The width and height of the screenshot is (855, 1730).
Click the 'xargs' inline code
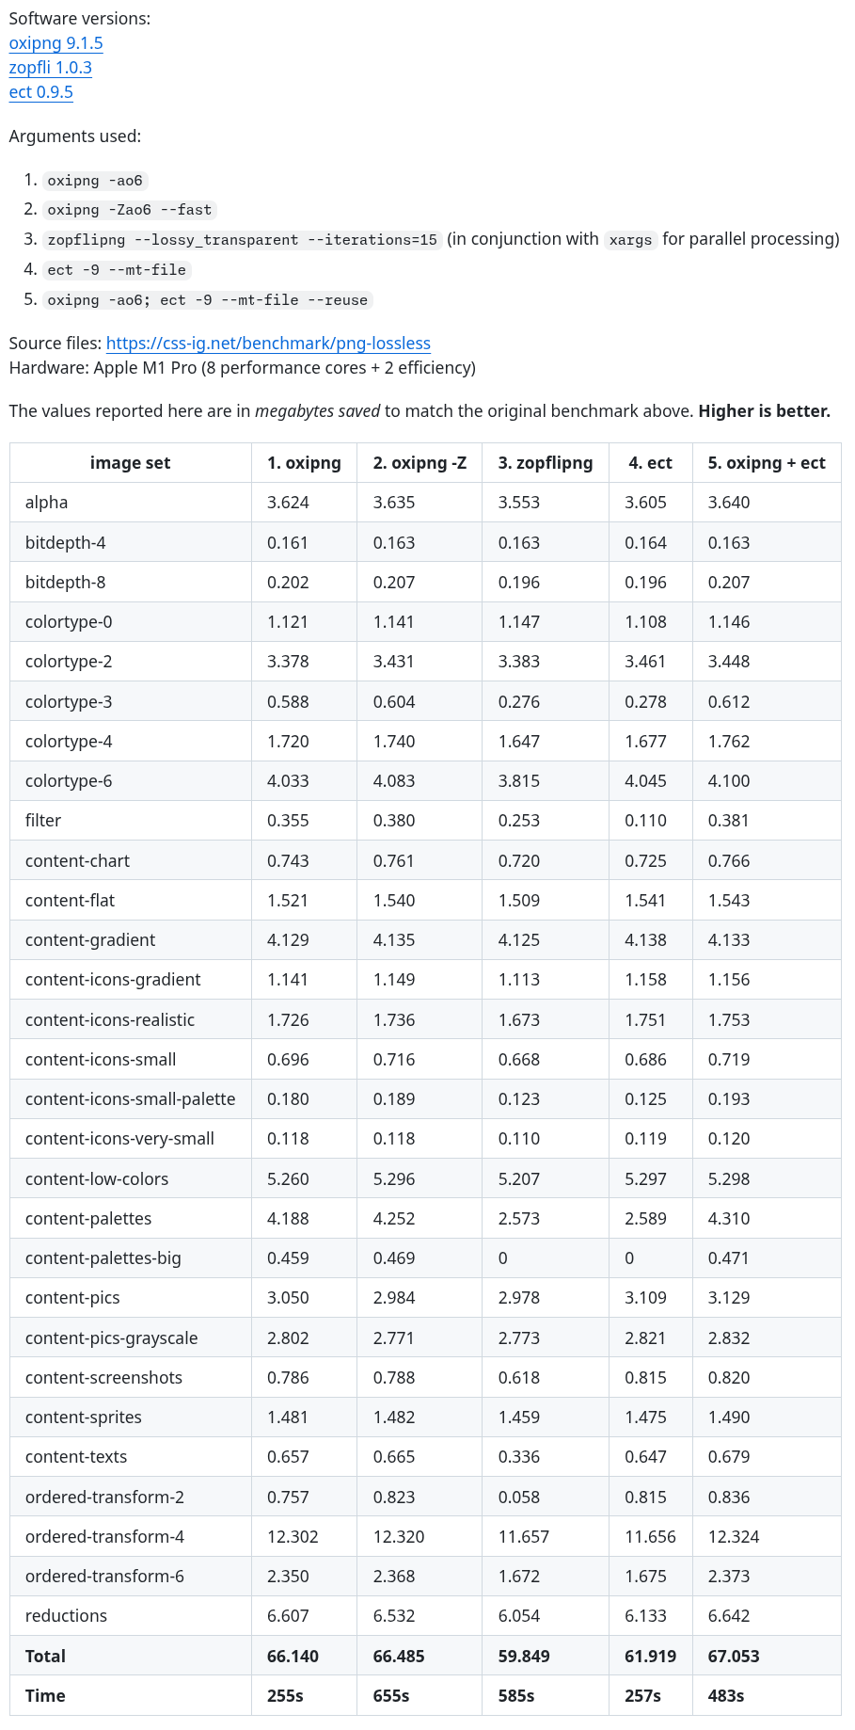tap(630, 240)
